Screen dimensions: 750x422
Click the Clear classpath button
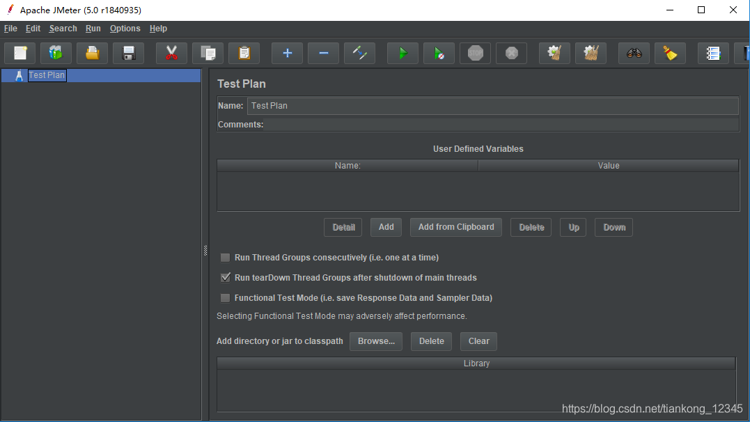pos(479,341)
